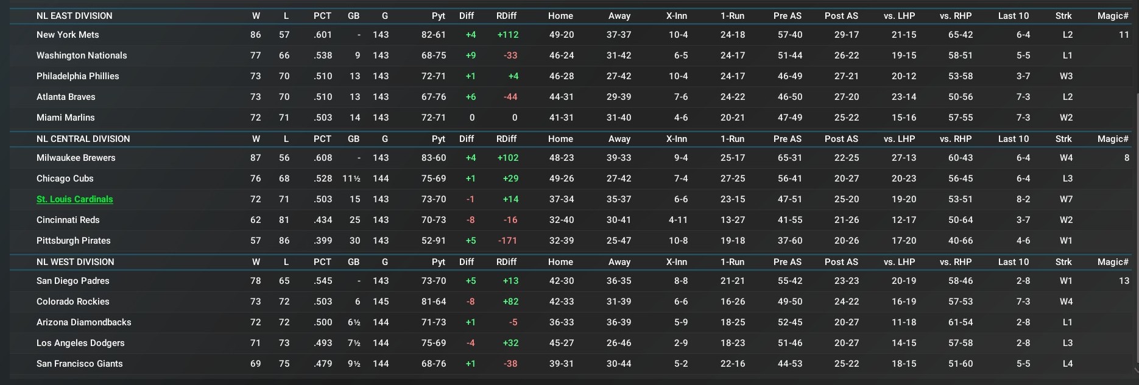
Task: Click the San Francisco Giants team name
Action: [x=80, y=364]
